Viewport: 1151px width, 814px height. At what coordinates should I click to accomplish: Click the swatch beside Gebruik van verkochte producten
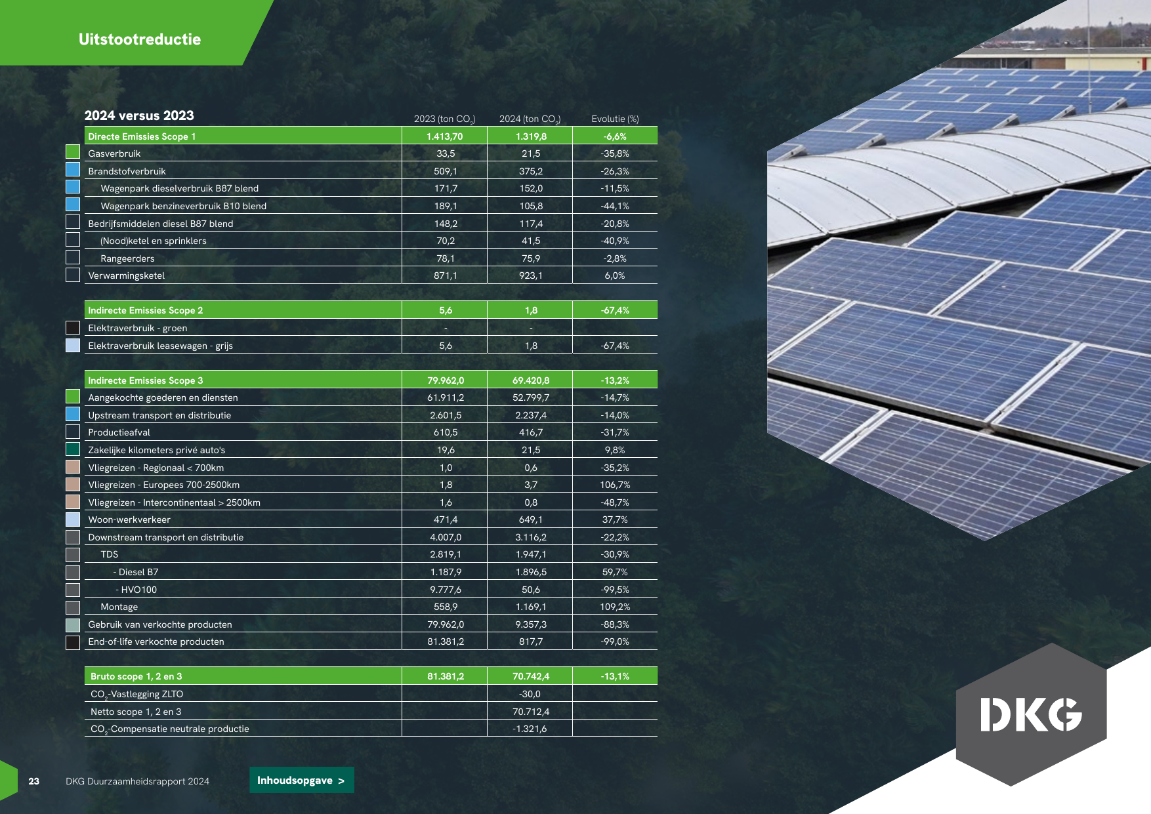tap(73, 624)
